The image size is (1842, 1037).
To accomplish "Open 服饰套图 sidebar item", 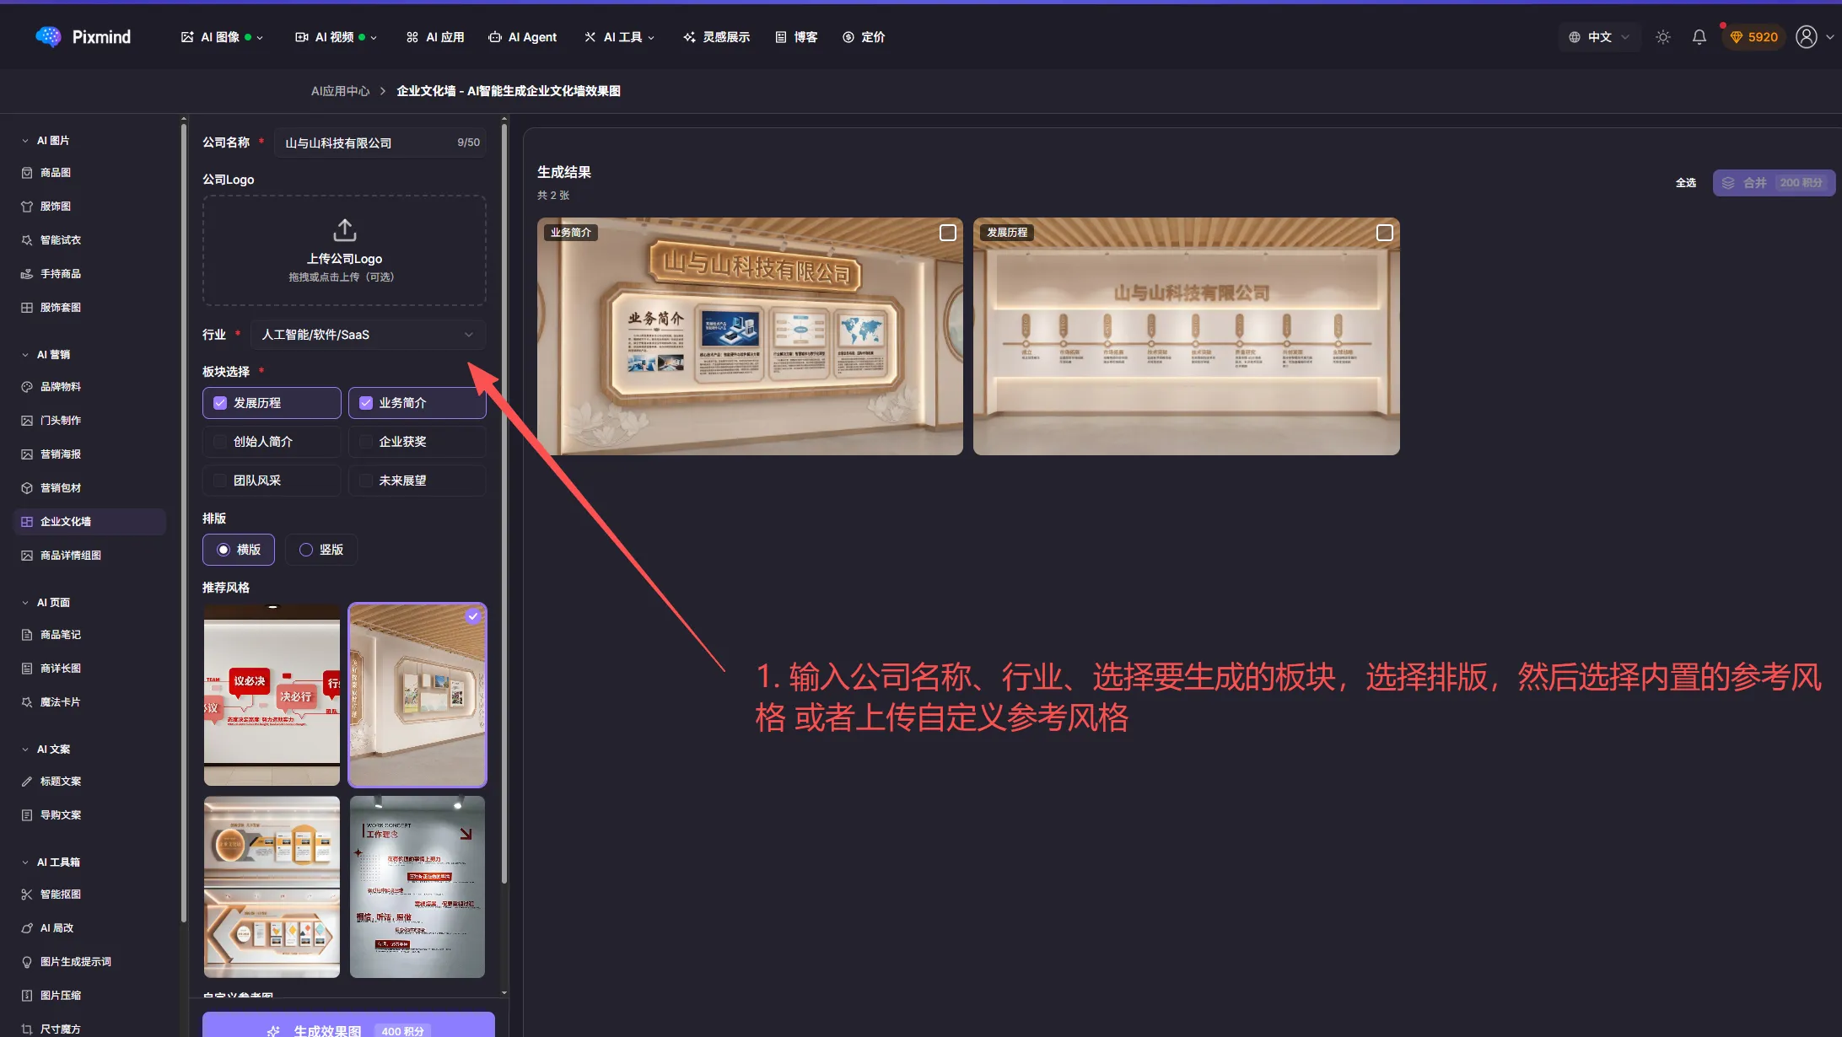I will point(61,308).
